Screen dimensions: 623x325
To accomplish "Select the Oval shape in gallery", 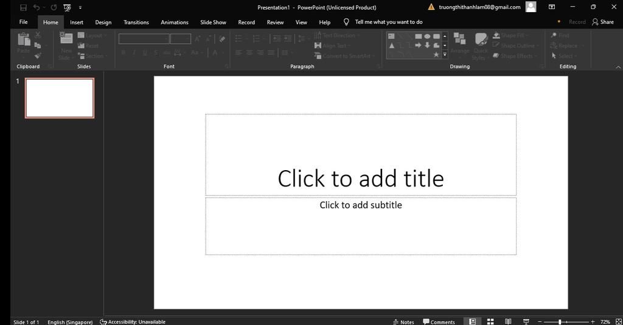I will 427,36.
